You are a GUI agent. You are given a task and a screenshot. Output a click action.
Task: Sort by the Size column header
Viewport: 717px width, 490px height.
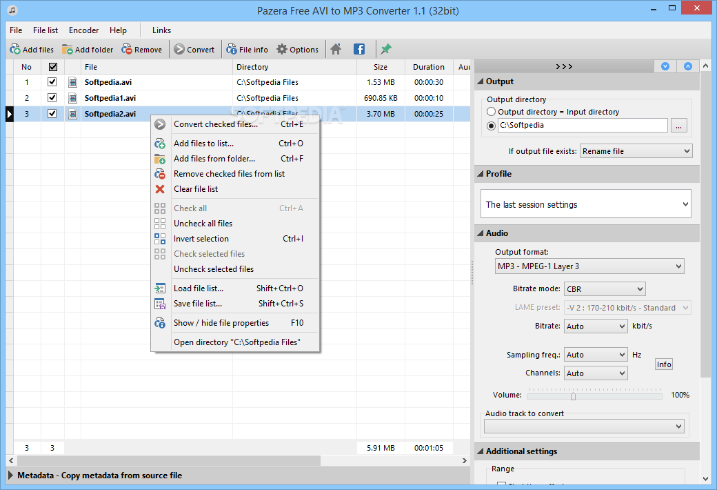(381, 67)
